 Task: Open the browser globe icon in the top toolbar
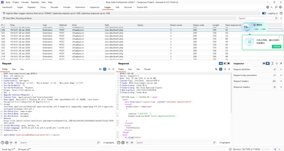[x=267, y=7]
